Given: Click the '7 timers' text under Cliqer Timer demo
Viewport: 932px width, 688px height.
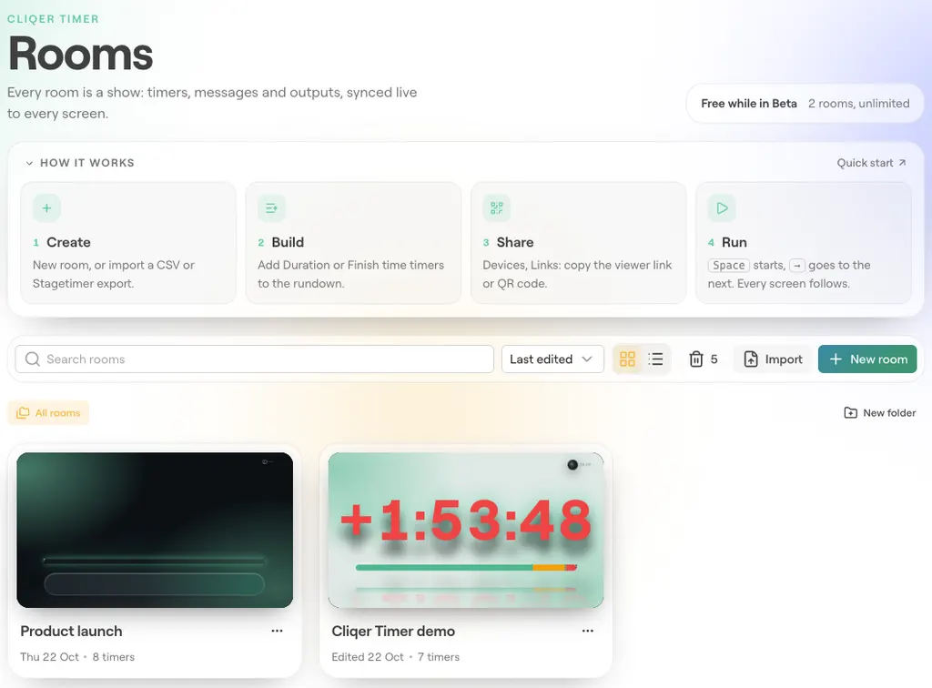Looking at the screenshot, I should click(439, 657).
